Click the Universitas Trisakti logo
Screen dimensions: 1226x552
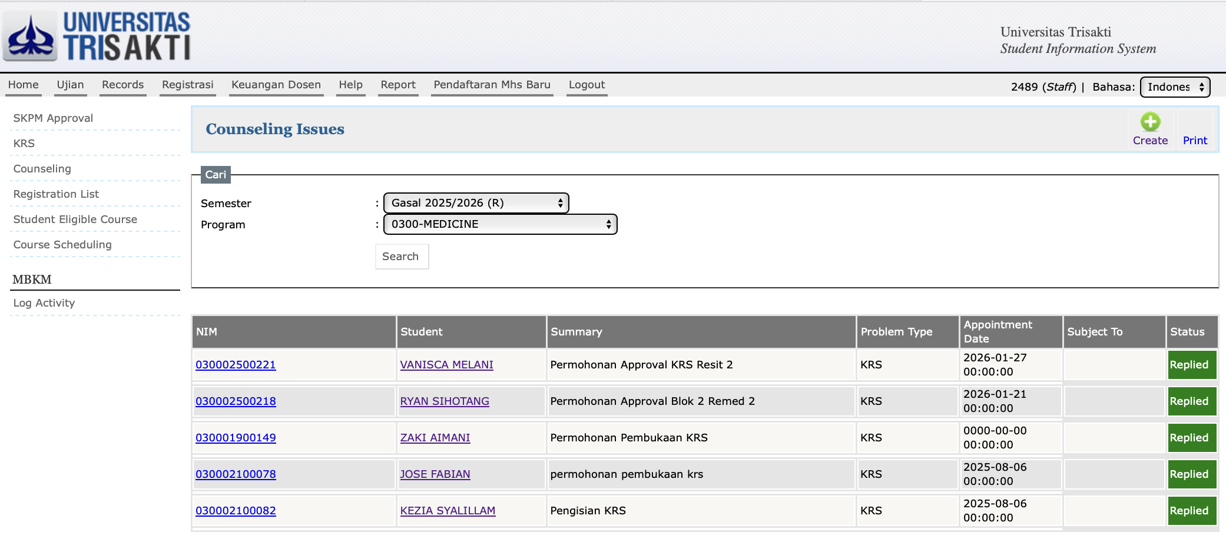[x=97, y=36]
